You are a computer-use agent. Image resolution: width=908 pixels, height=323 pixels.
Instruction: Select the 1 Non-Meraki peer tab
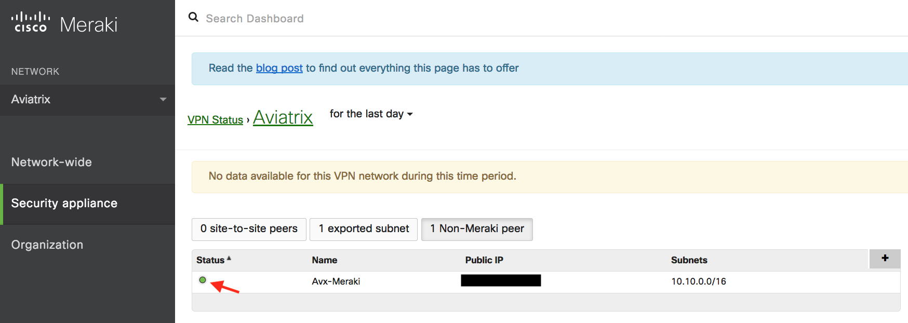coord(477,229)
